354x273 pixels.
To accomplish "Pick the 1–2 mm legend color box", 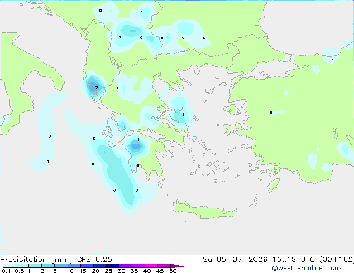I will click(x=35, y=266).
